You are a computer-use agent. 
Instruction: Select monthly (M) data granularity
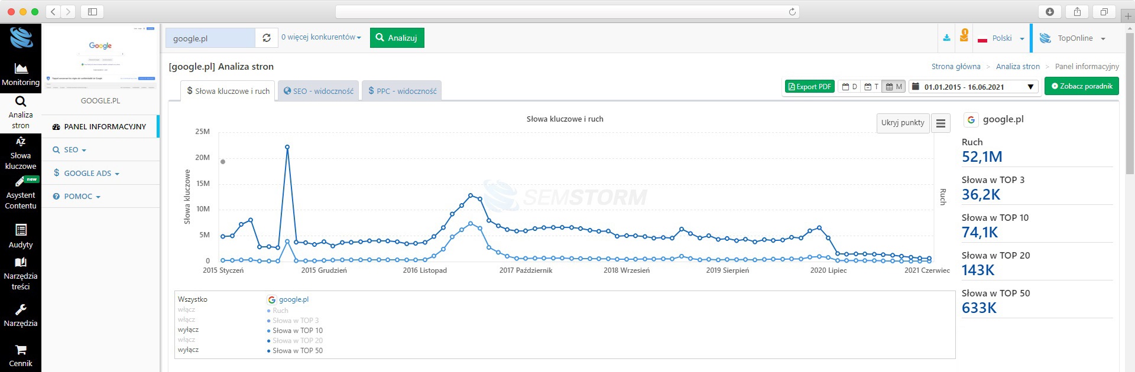pyautogui.click(x=894, y=87)
